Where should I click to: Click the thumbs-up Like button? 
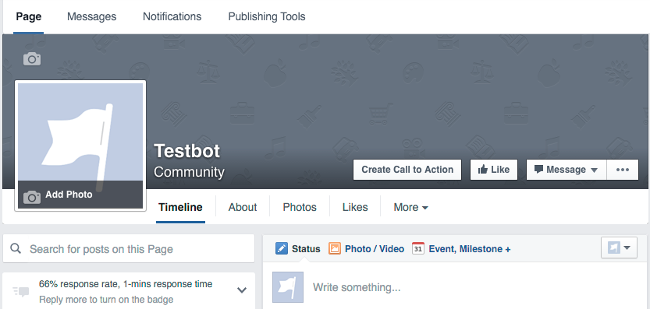pos(494,170)
